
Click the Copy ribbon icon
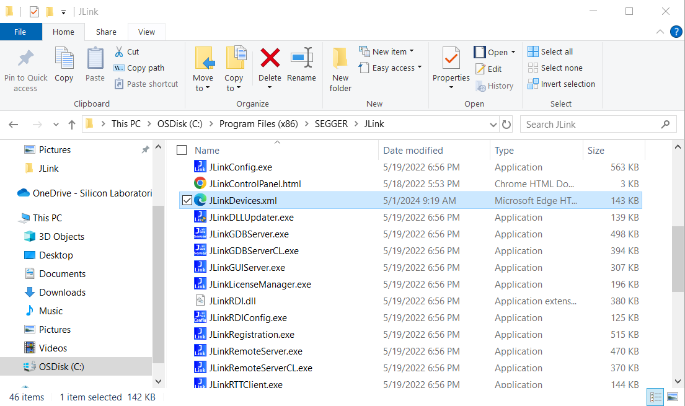[64, 58]
